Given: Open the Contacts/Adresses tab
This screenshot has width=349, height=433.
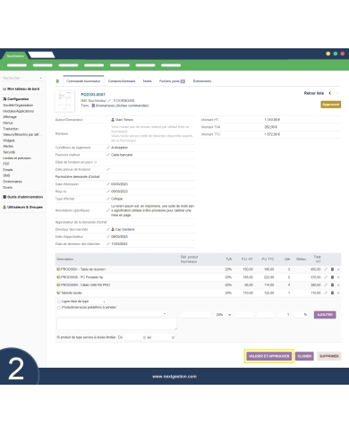Looking at the screenshot, I should [x=122, y=81].
